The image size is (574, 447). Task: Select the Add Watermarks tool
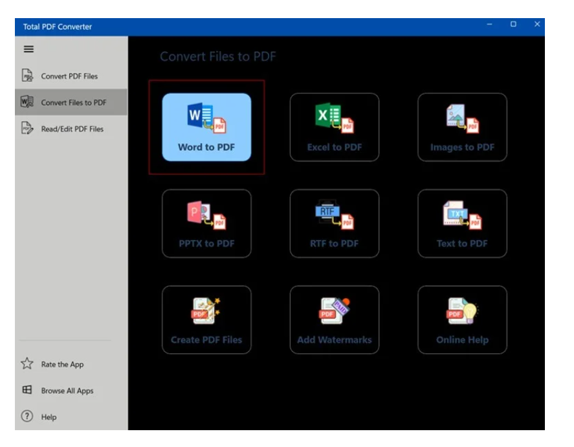pos(335,319)
